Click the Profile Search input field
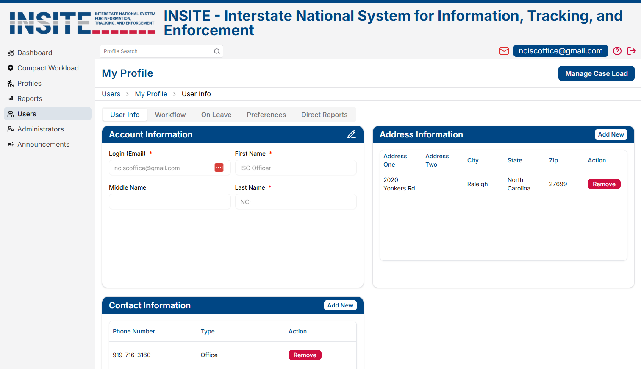The height and width of the screenshot is (369, 641). pos(161,51)
